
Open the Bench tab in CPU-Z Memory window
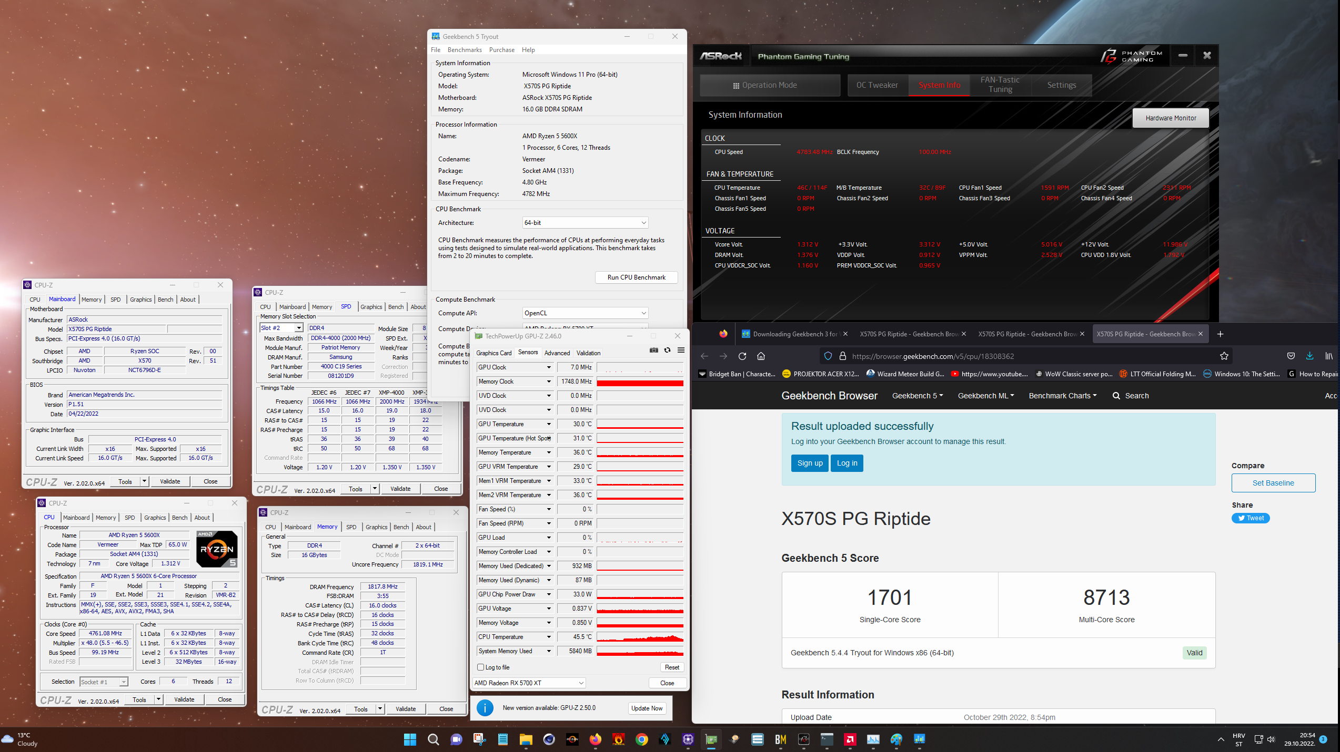point(401,527)
